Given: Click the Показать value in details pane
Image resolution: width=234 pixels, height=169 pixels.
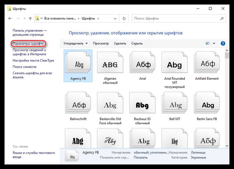Looking at the screenshot, I should coord(141,157).
